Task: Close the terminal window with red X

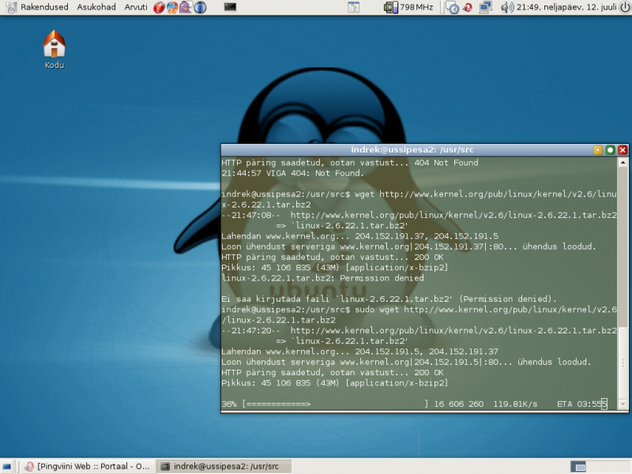Action: point(623,150)
